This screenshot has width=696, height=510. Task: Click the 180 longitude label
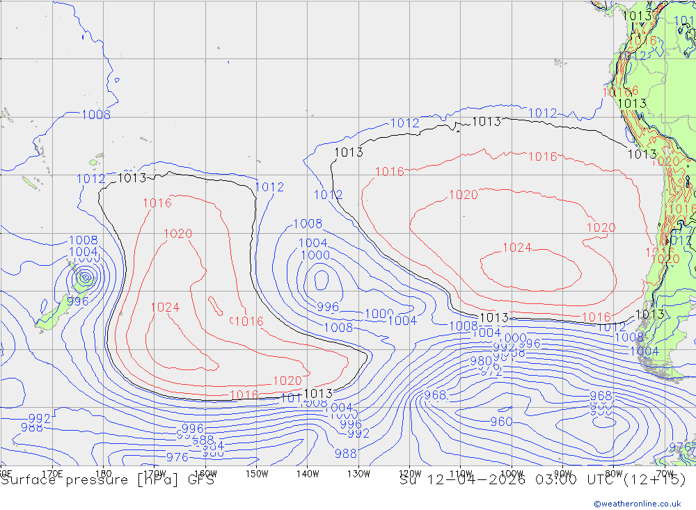[104, 474]
